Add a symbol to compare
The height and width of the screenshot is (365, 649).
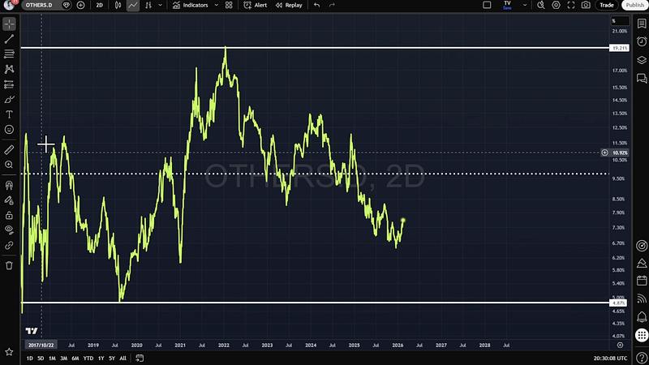[x=80, y=5]
